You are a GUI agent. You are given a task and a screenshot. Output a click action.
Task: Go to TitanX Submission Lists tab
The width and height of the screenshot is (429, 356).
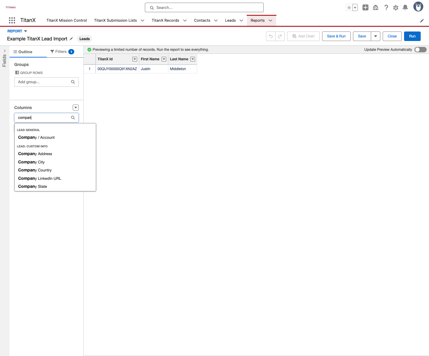click(115, 21)
